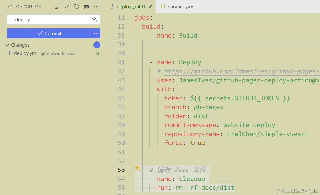Click the exclamation icon beside deploy.yml file

[x=9, y=53]
